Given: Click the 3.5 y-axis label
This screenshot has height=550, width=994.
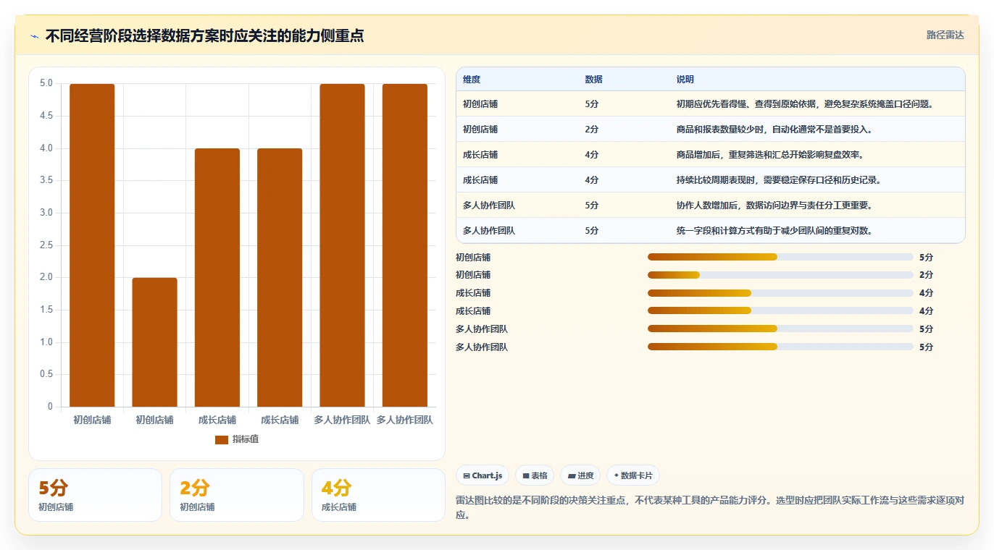Looking at the screenshot, I should (x=46, y=180).
